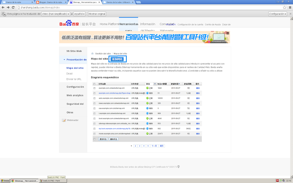Click the translate icon in the translation bar
Image resolution: width=293 pixels, height=183 pixels.
click(4, 14)
